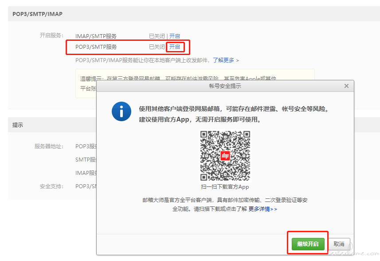Click red app logo in QR code
380x261 pixels.
(x=225, y=156)
